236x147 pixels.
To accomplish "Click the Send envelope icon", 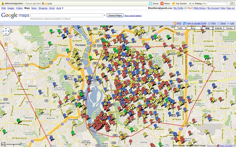I will tap(219, 23).
